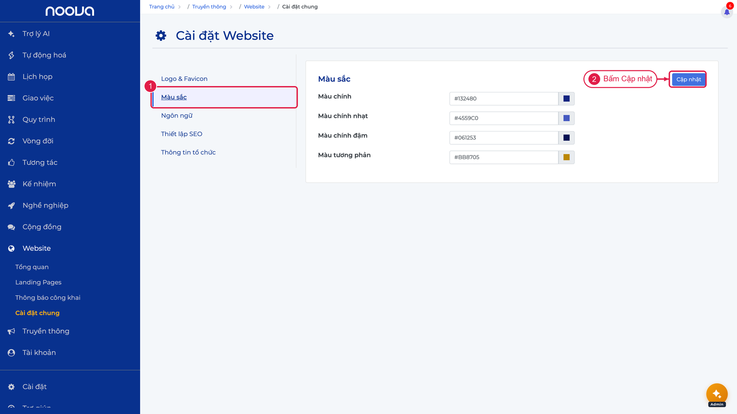
Task: Click the orange Admin assistant floating icon
Action: click(x=717, y=394)
